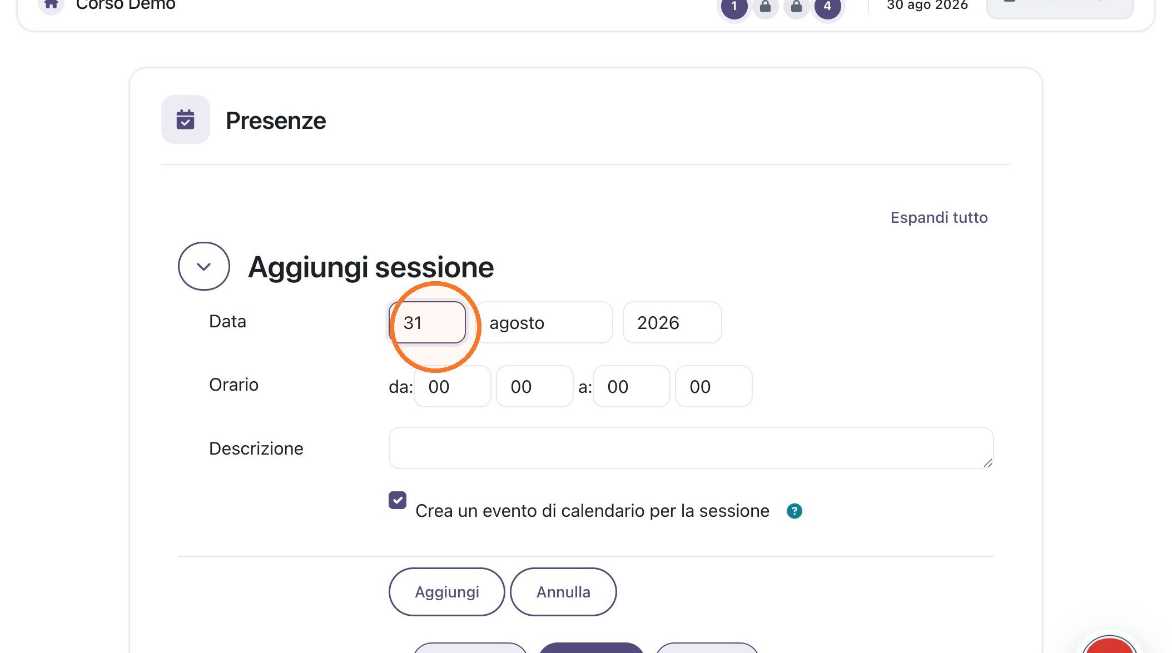1172x653 pixels.
Task: Open the start hour dropdown after da:
Action: pos(453,386)
